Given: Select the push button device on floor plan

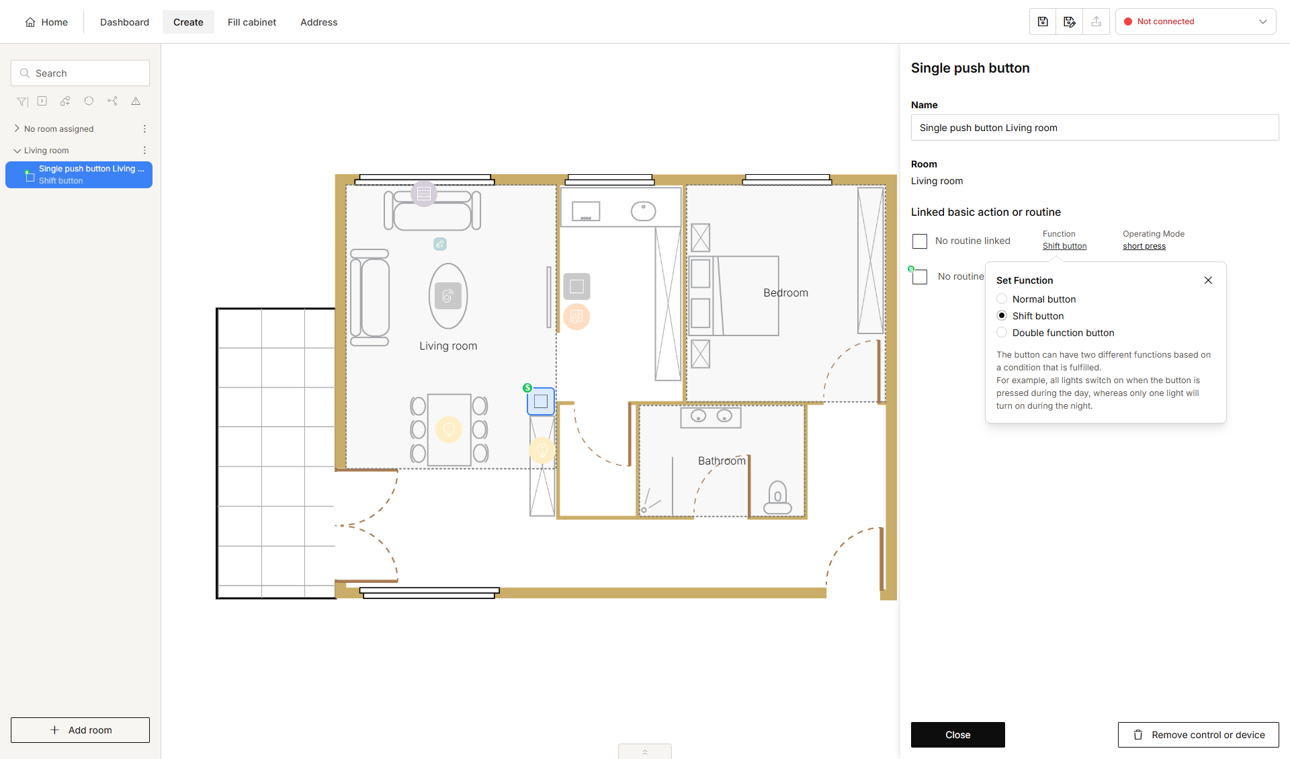Looking at the screenshot, I should click(541, 401).
